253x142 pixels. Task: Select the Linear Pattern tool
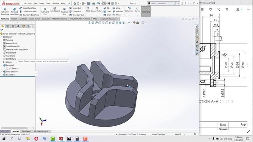pyautogui.click(x=97, y=9)
